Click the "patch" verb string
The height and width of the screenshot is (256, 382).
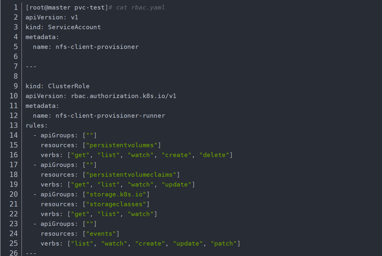click(224, 243)
